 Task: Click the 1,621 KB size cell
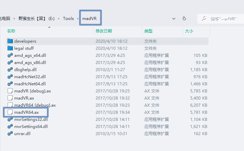[199, 127]
